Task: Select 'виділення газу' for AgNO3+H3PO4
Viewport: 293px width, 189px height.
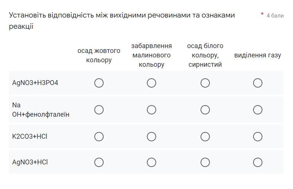Action: pos(258,83)
